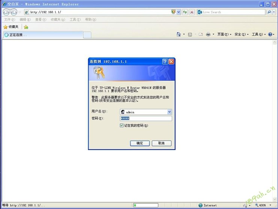Open the 文件(F) menu
Viewport: 278px width, 209px height.
[9, 20]
